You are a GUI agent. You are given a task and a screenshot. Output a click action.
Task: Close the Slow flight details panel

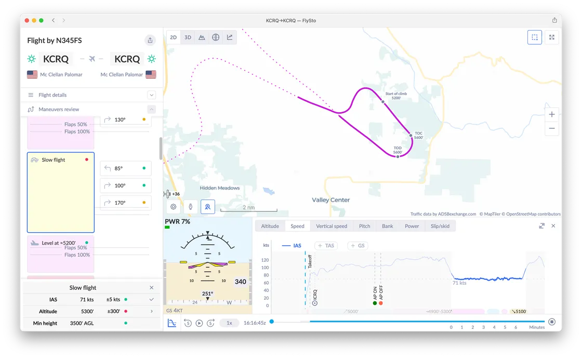[151, 287]
